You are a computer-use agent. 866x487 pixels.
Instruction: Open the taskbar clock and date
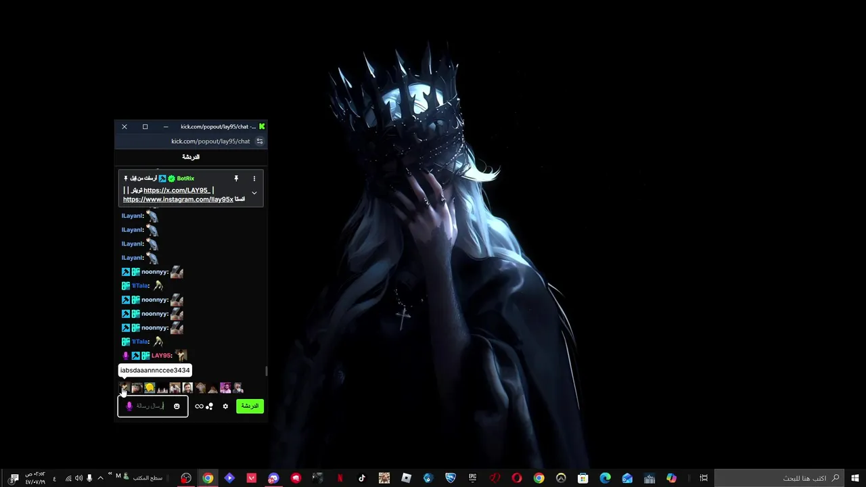(35, 478)
